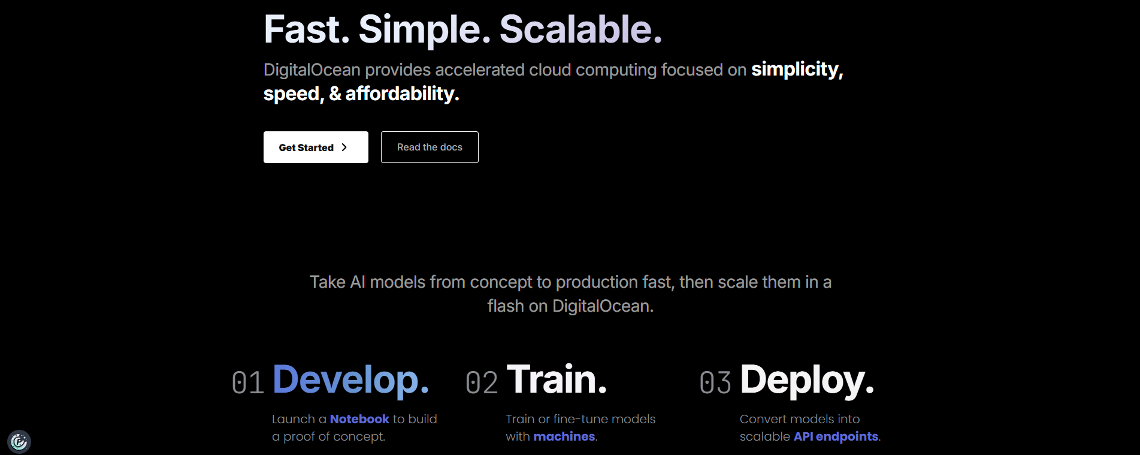
Task: Follow the machines link
Action: click(564, 436)
